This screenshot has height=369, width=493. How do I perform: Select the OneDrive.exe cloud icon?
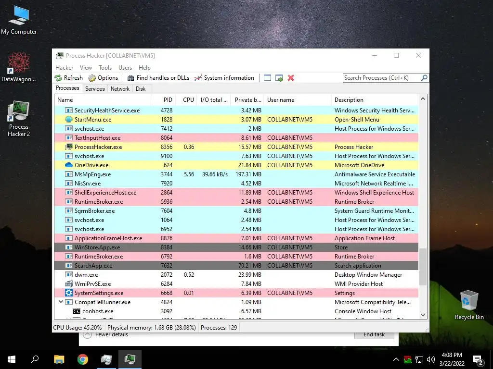[68, 165]
